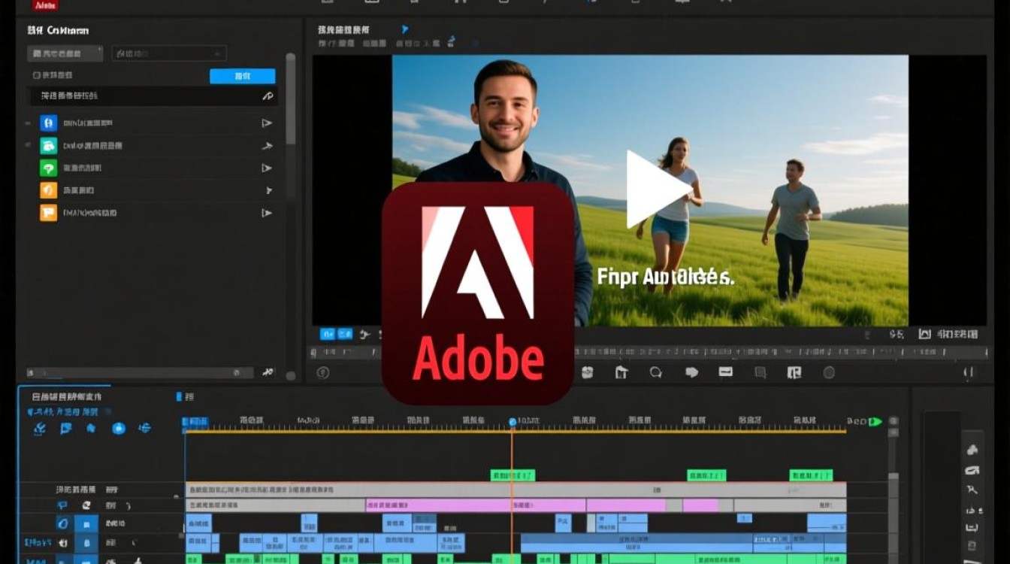Click the bracket icon at the transport row's far right

tap(969, 372)
